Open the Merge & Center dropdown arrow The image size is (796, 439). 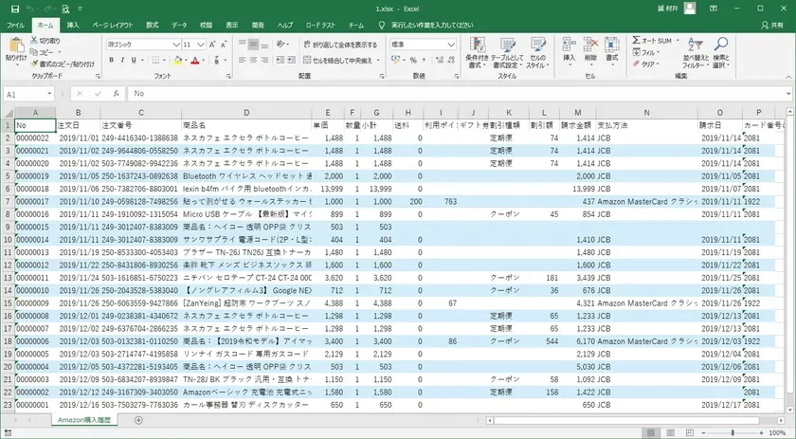click(x=378, y=60)
